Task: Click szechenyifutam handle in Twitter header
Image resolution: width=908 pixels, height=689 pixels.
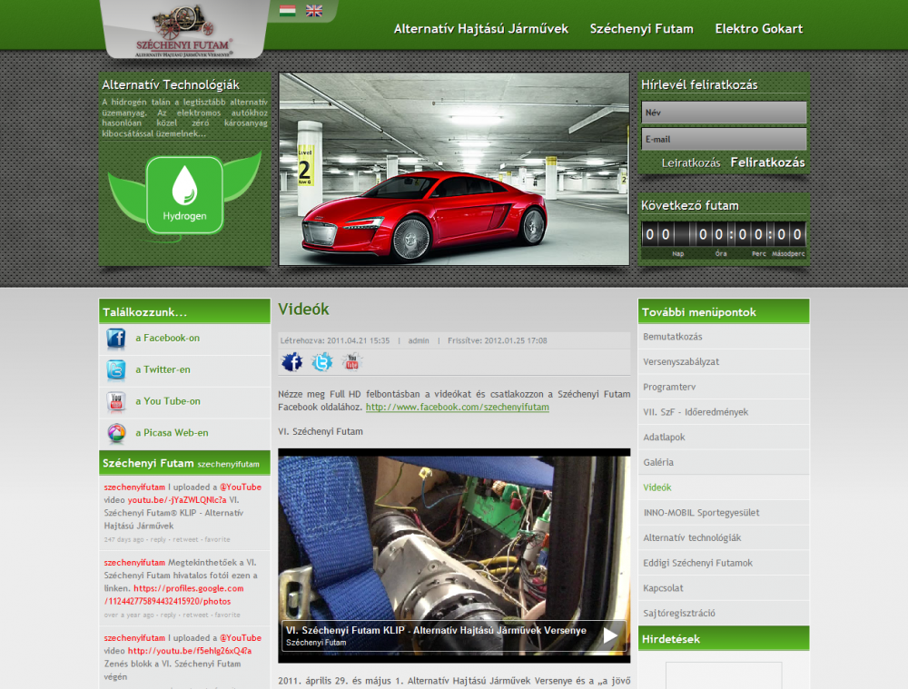Action: pos(228,465)
